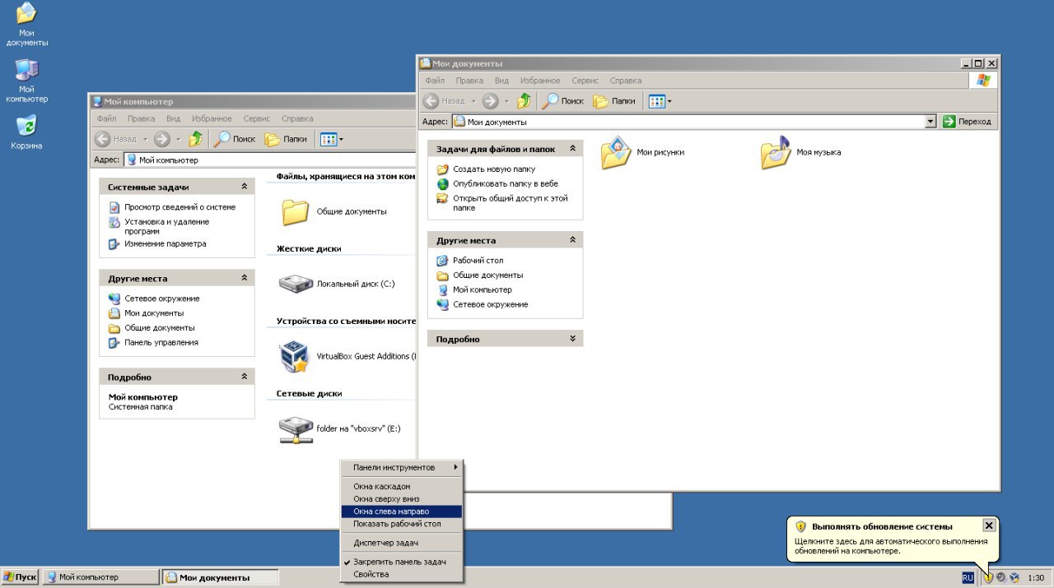Open Forward history dropdown in My Documents

click(506, 101)
